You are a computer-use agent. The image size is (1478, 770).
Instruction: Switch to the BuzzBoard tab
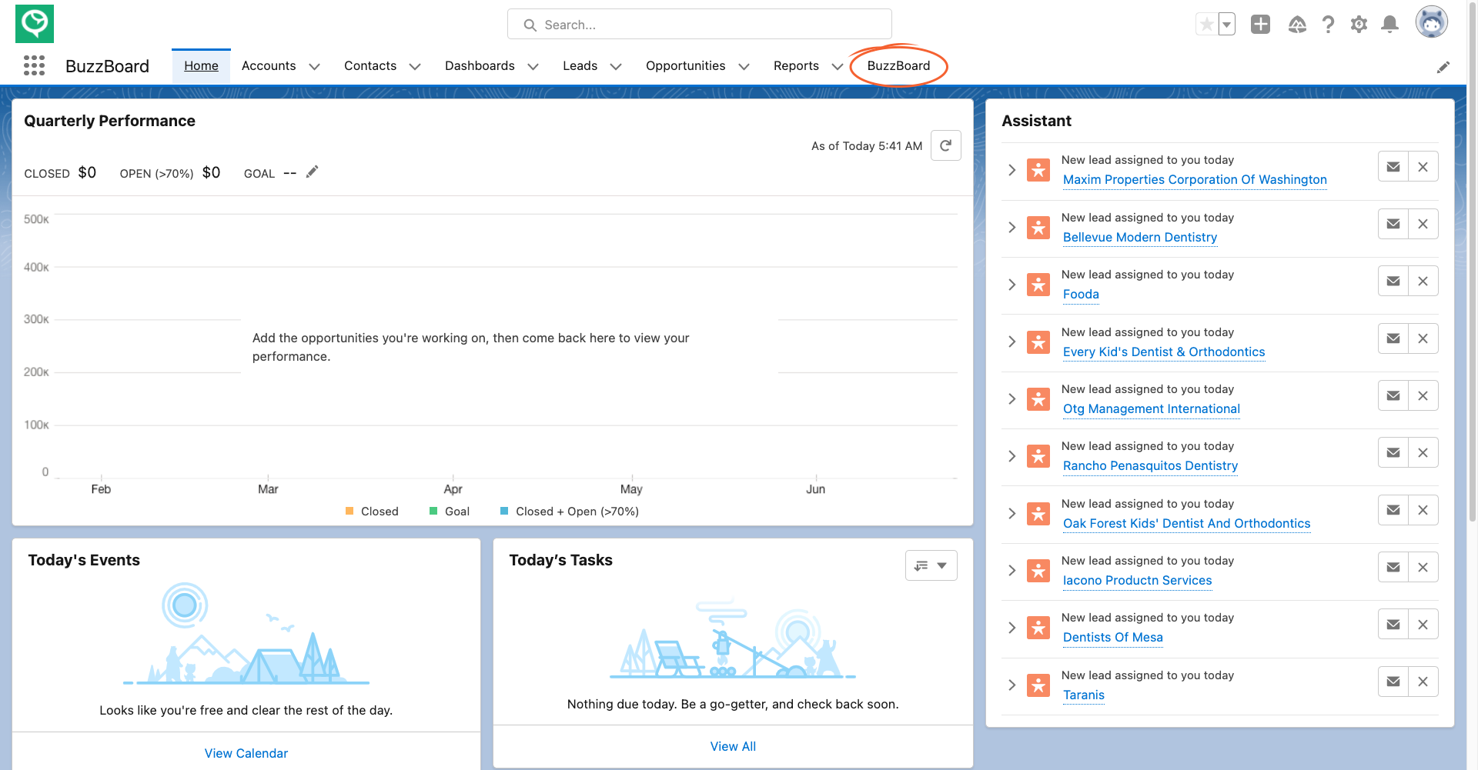(898, 66)
